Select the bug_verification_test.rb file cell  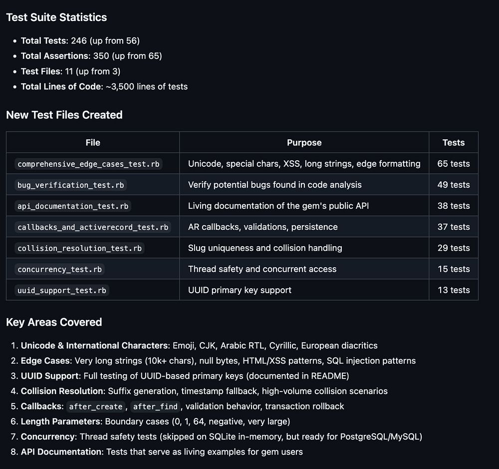tap(70, 185)
